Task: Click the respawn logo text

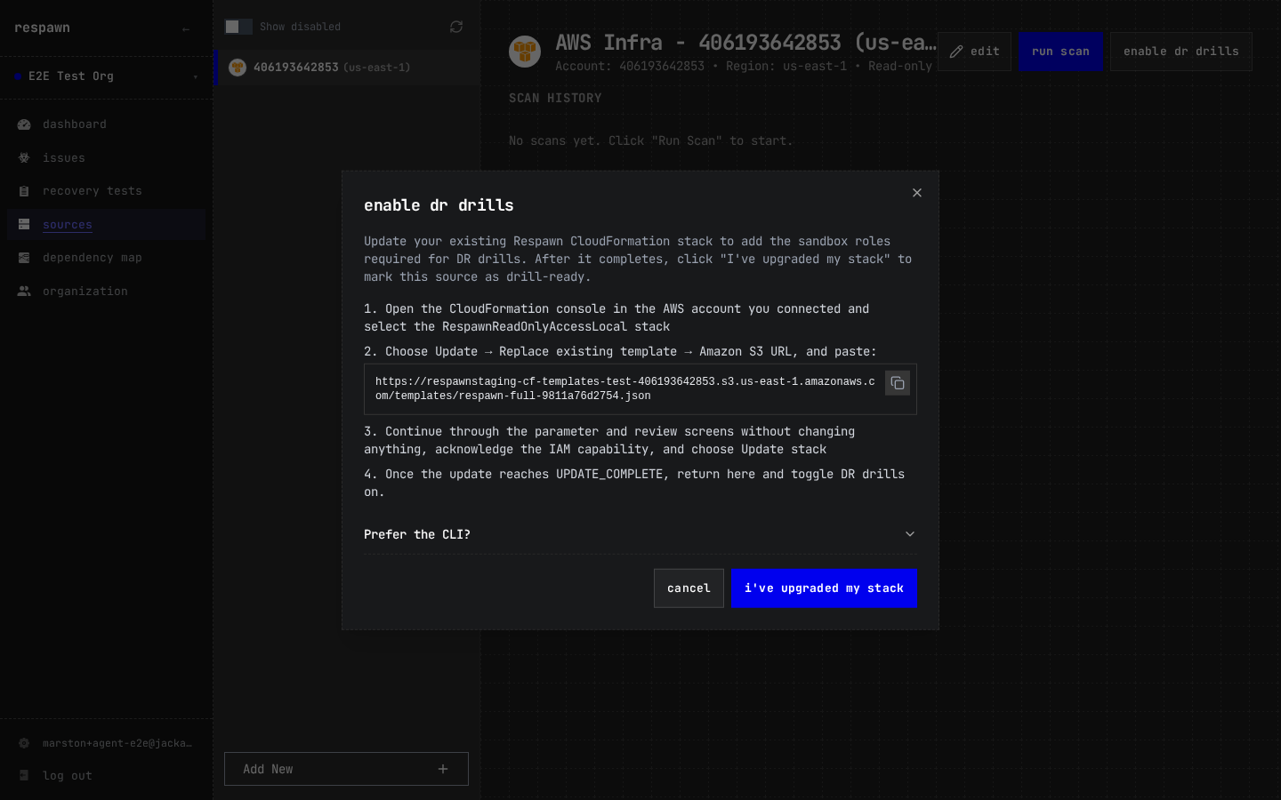Action: pos(42,28)
